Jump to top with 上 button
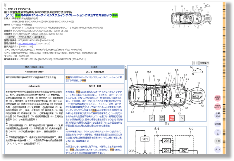This screenshot has width=234, height=161. click(218, 132)
